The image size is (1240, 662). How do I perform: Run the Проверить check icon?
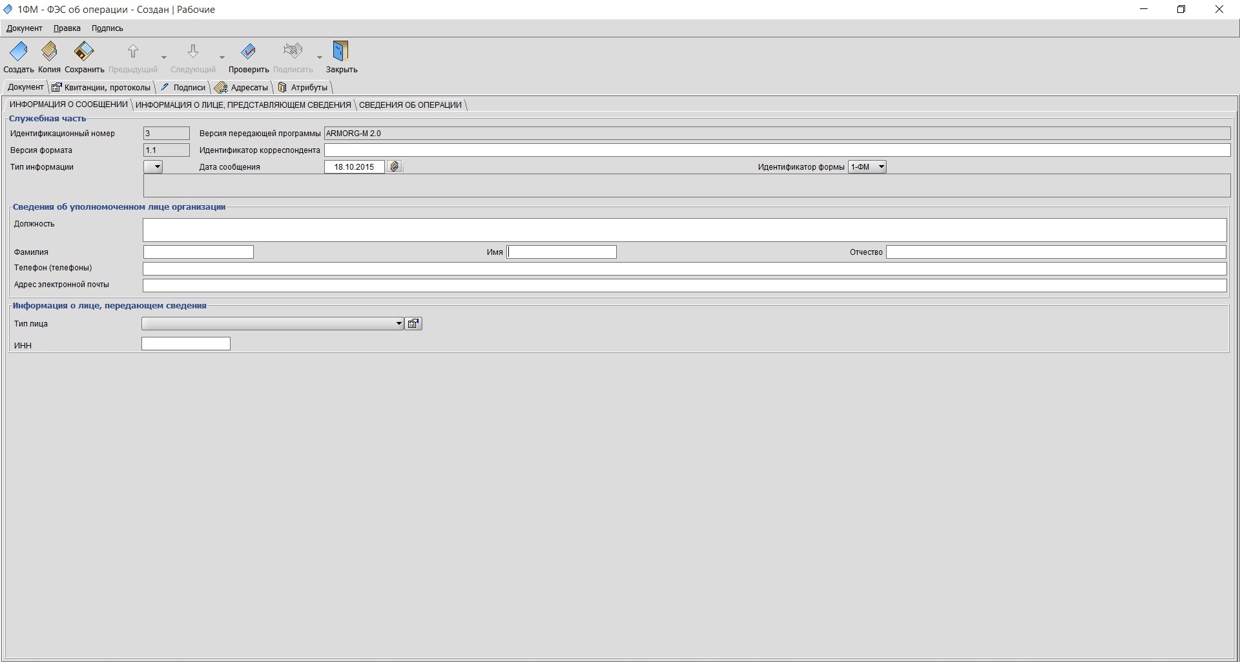249,51
